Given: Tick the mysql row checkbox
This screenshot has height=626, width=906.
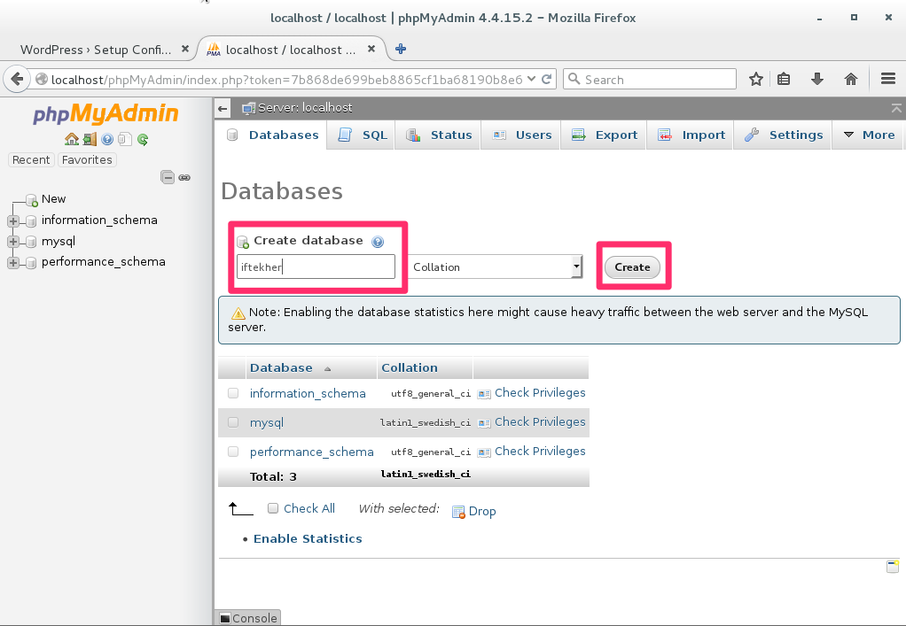Looking at the screenshot, I should 233,422.
